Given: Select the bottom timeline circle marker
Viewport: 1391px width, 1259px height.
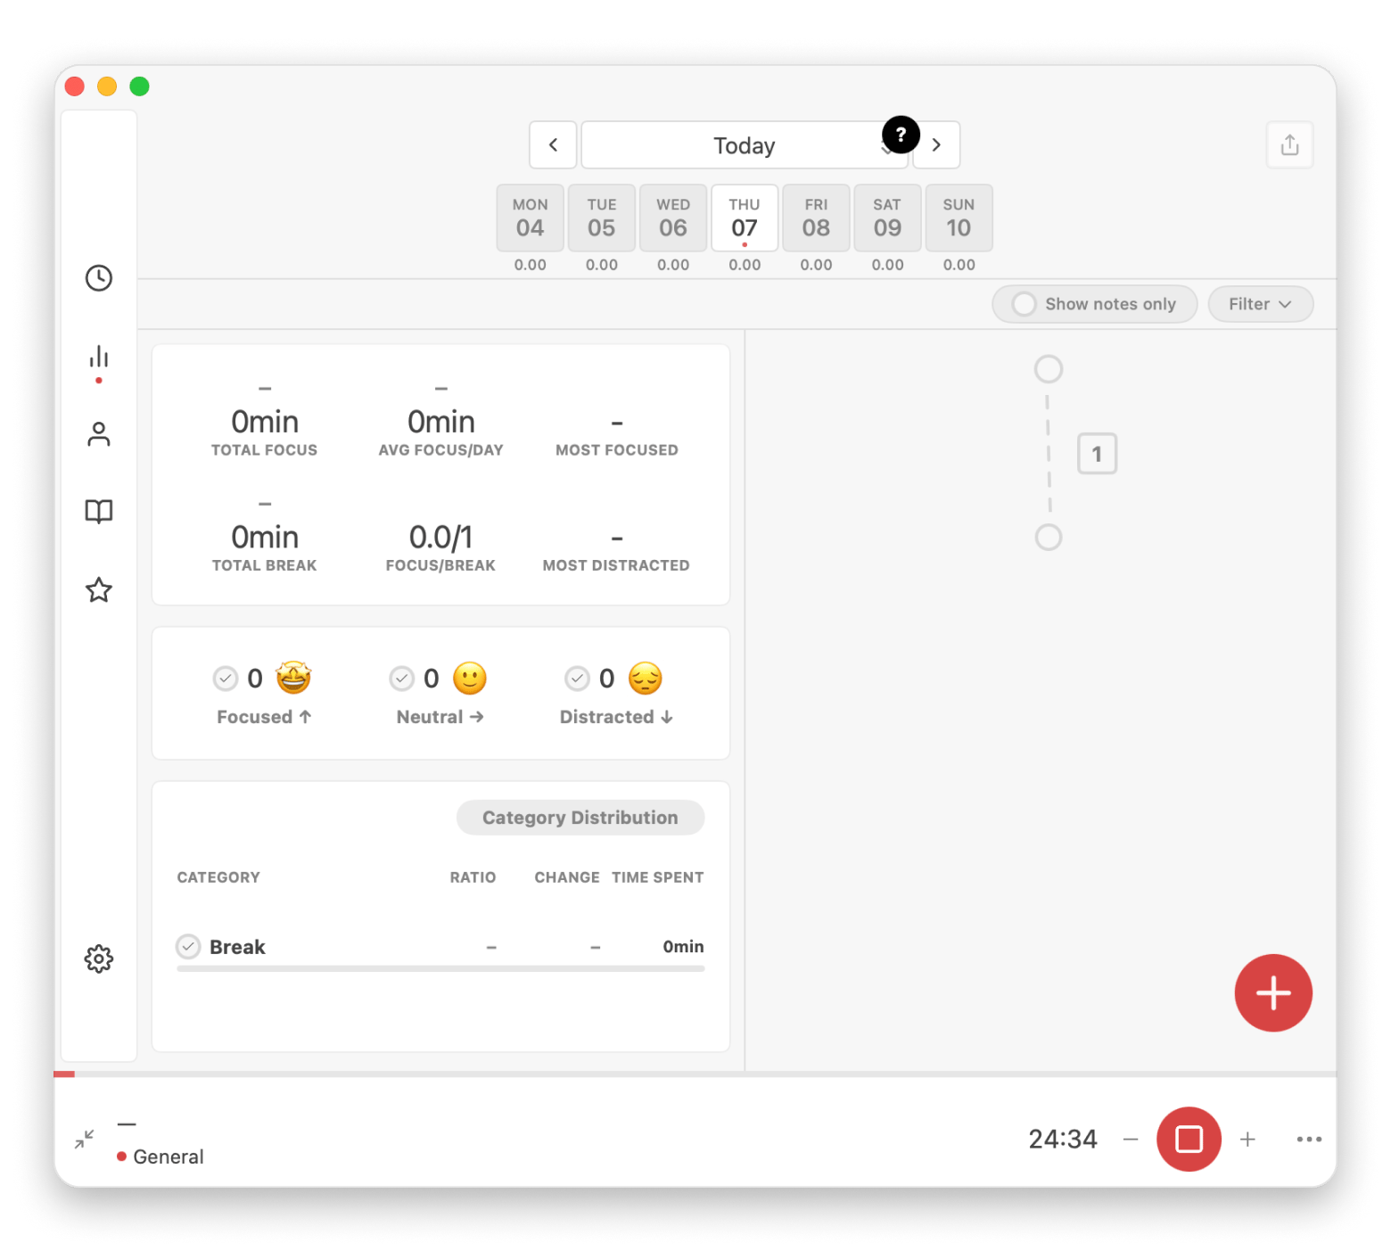Looking at the screenshot, I should (x=1049, y=538).
